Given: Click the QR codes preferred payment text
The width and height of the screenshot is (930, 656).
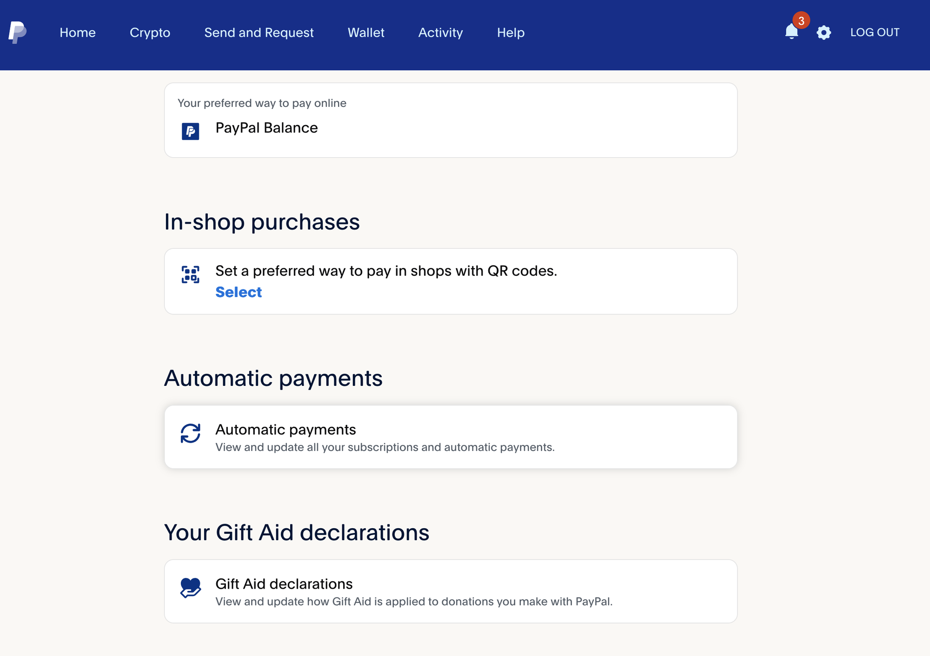Looking at the screenshot, I should point(386,271).
